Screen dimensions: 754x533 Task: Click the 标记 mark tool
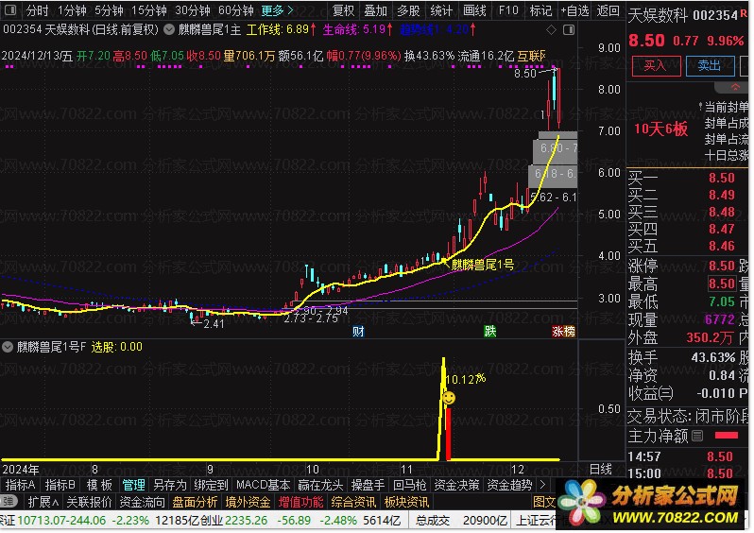tap(540, 10)
